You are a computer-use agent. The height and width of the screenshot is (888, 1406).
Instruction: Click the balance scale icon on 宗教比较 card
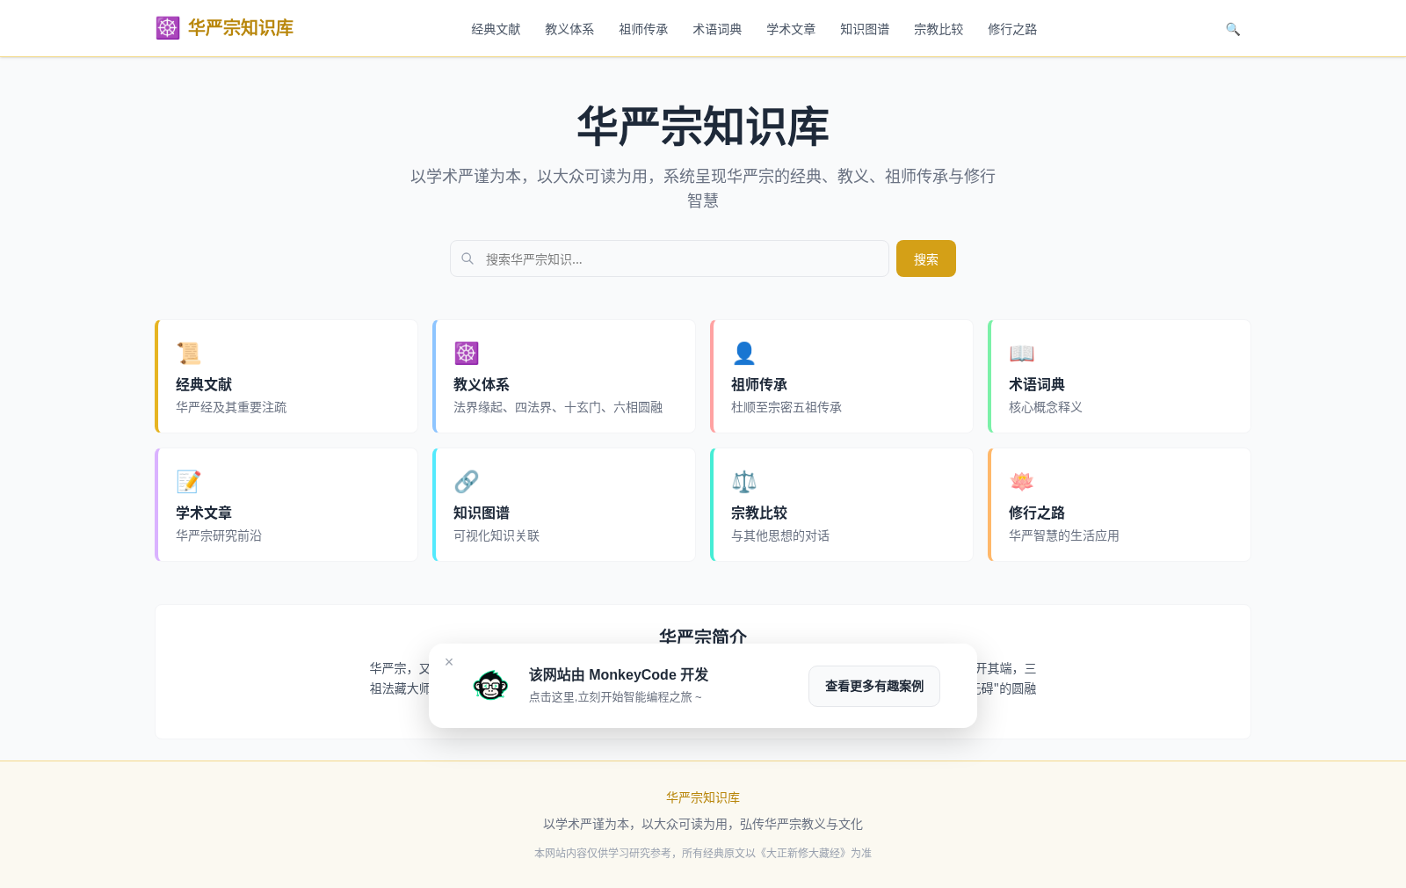(x=744, y=482)
